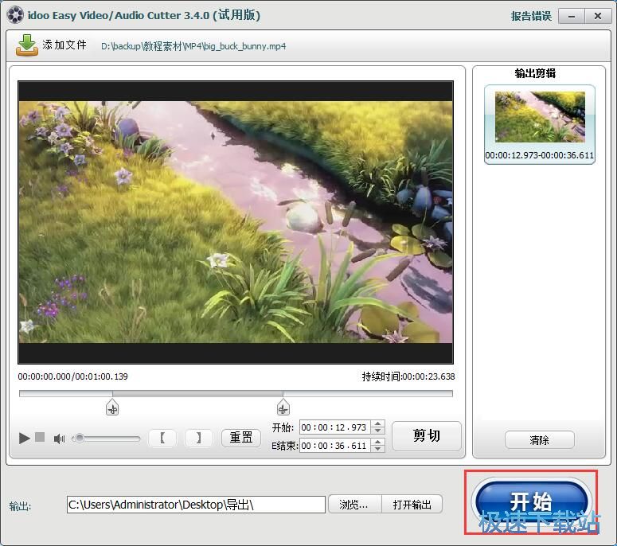Viewport: 617px width, 546px height.
Task: Set start point with left bracket button
Action: [162, 438]
